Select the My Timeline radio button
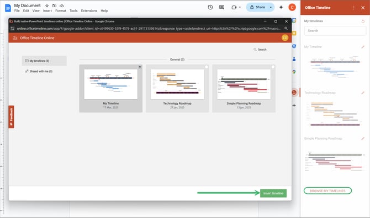370x218 pixels. pos(140,67)
